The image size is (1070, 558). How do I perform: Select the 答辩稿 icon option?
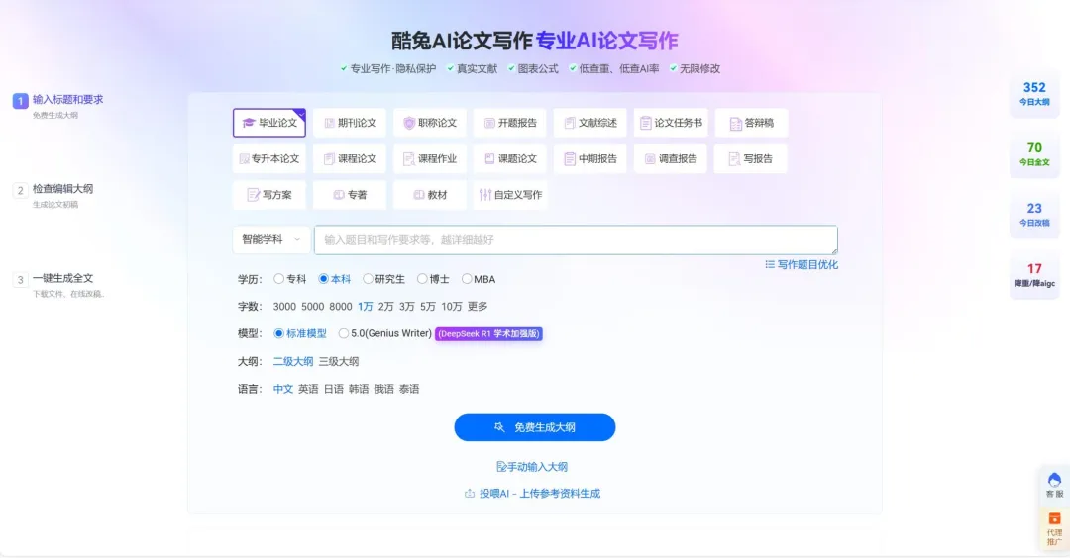735,124
